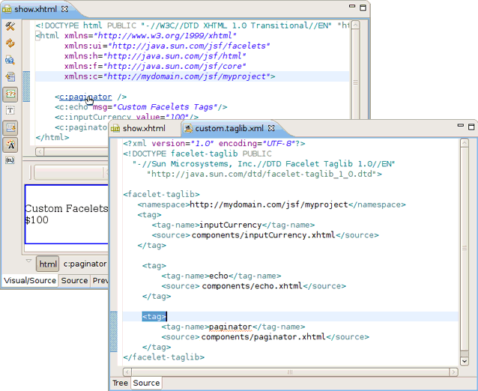Switch to the Visual/Source tab
The width and height of the screenshot is (478, 391).
30,280
